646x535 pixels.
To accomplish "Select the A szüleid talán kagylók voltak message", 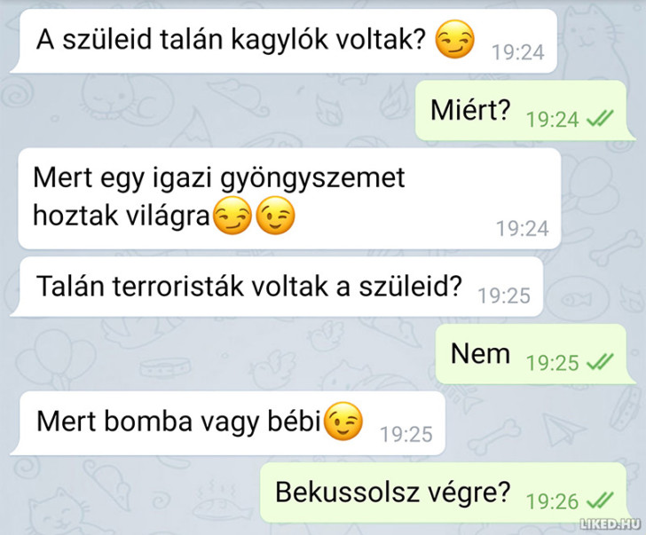I will [283, 41].
